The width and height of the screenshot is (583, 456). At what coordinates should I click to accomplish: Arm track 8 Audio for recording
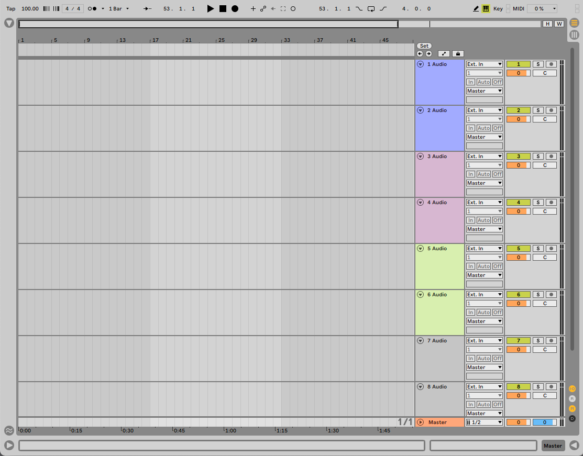tap(551, 387)
